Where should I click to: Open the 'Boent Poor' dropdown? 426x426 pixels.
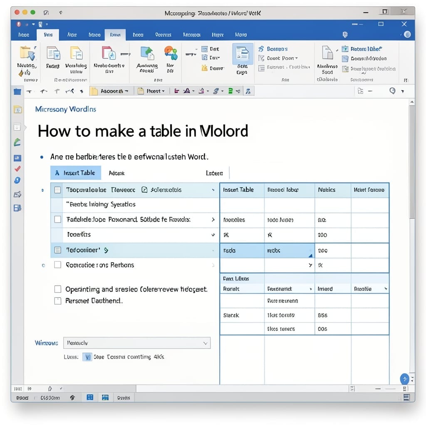(x=278, y=58)
